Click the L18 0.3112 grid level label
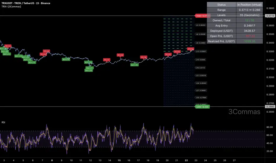The width and height of the screenshot is (276, 163). point(200,68)
